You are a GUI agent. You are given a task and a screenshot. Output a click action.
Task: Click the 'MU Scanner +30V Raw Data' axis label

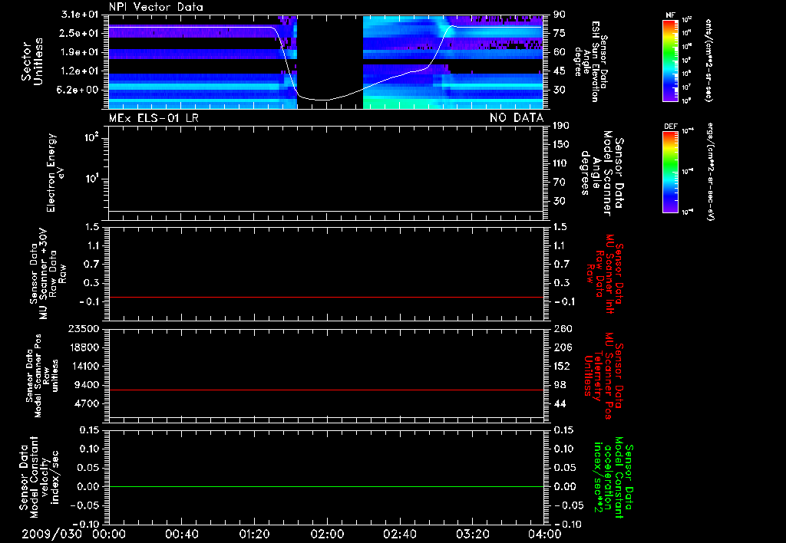tap(48, 274)
